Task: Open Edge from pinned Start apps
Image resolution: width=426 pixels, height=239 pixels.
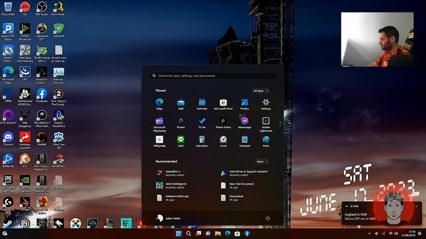Action: click(160, 104)
